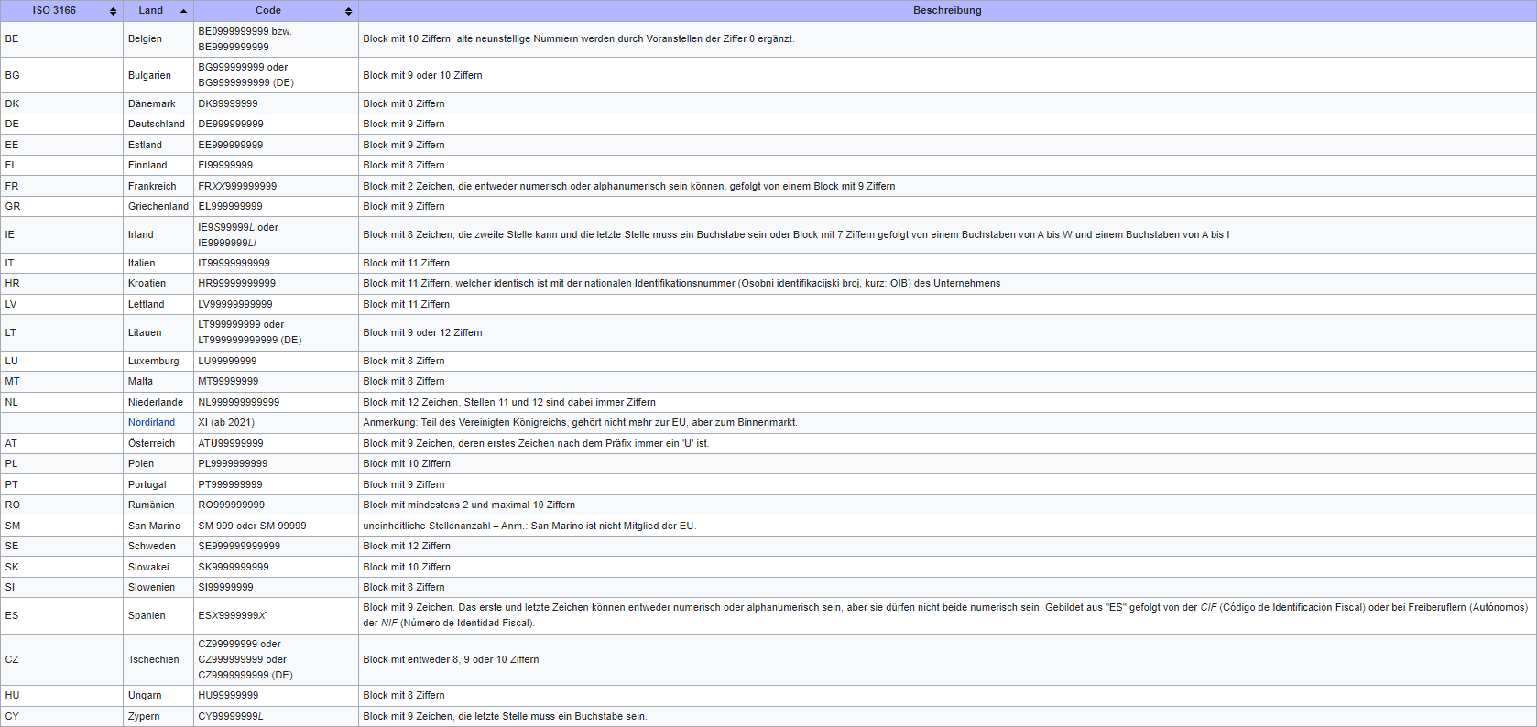
Task: Select the 'Frankreich' cell
Action: [158, 186]
